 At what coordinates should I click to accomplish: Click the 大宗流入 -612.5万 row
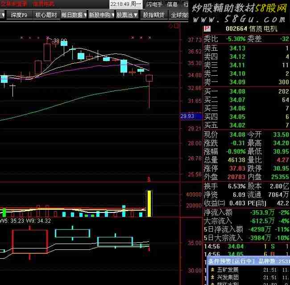tap(247, 221)
